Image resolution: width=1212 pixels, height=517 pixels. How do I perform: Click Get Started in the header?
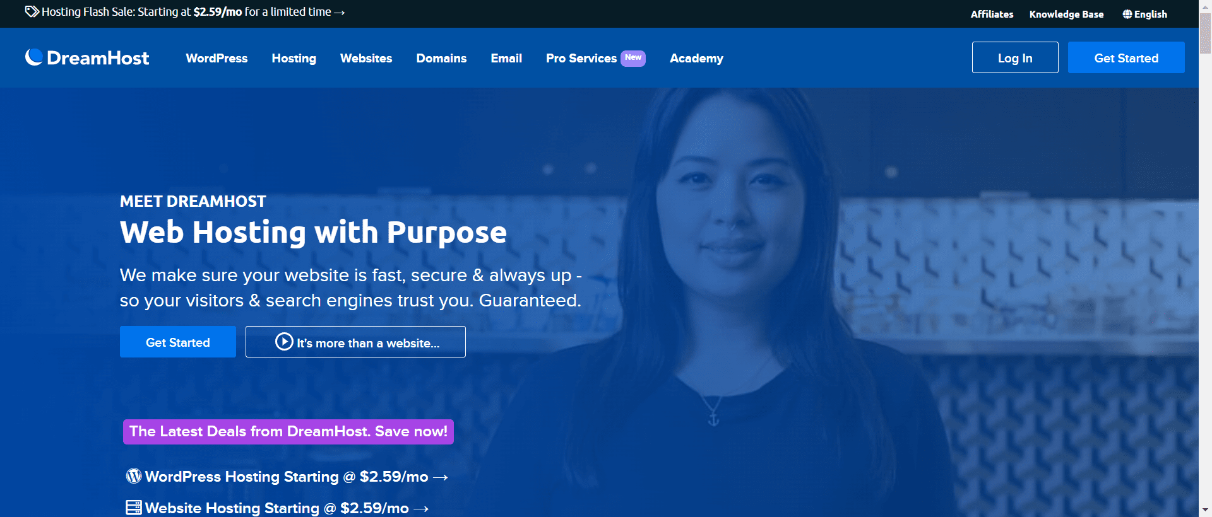pos(1126,57)
